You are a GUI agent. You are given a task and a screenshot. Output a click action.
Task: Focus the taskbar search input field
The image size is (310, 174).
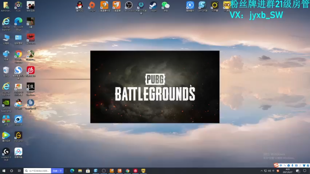pos(37,171)
